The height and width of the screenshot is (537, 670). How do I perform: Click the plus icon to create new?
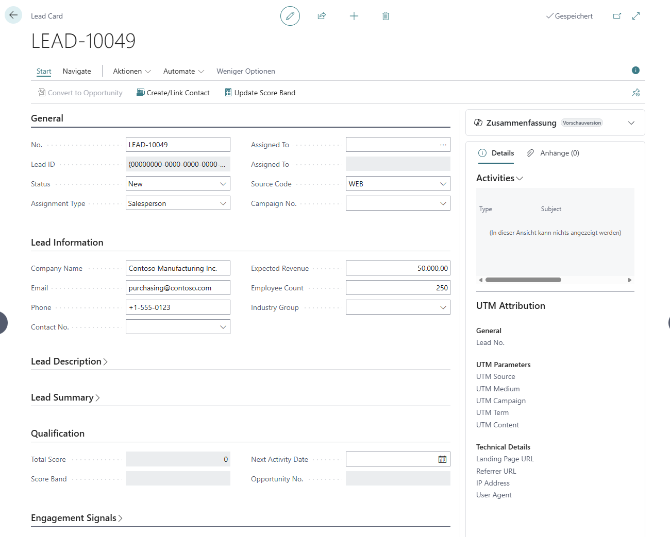pos(354,16)
